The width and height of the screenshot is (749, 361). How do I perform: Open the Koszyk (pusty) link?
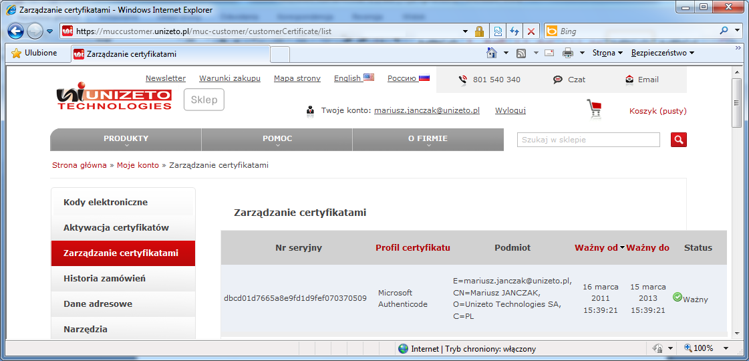point(657,112)
